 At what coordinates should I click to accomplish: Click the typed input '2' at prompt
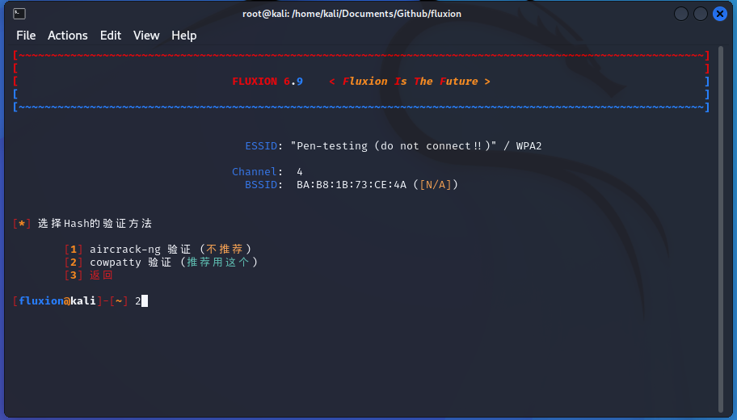coord(137,300)
